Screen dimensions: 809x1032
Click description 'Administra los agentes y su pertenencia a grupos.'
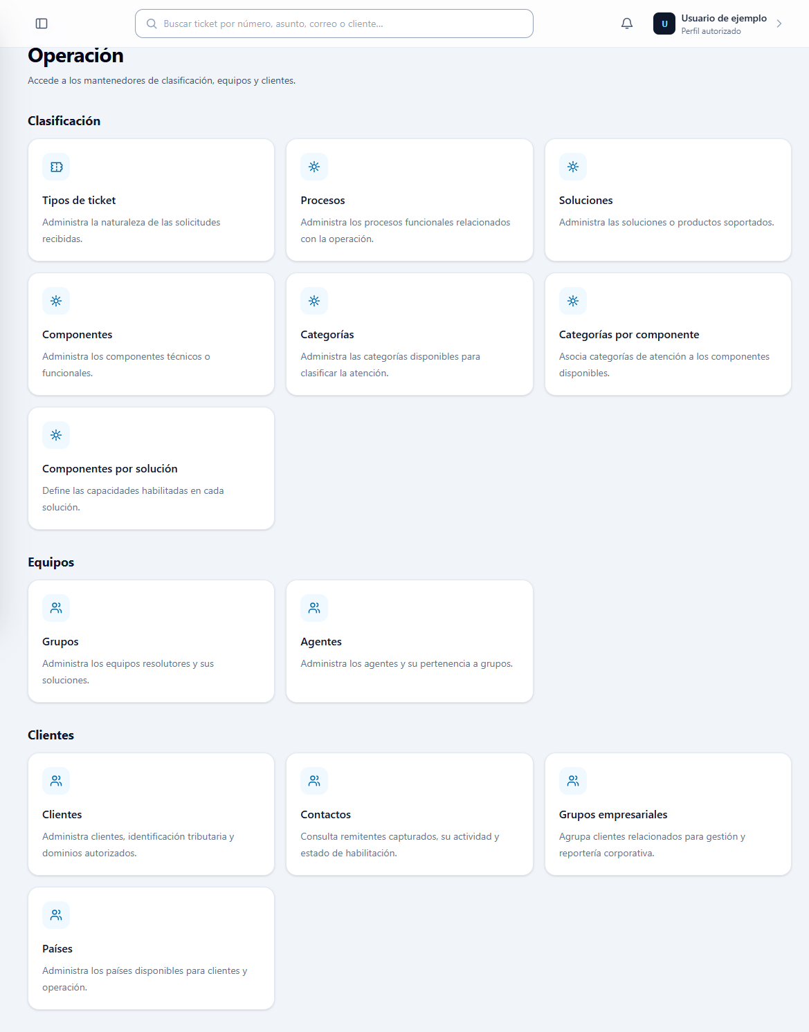tap(407, 664)
